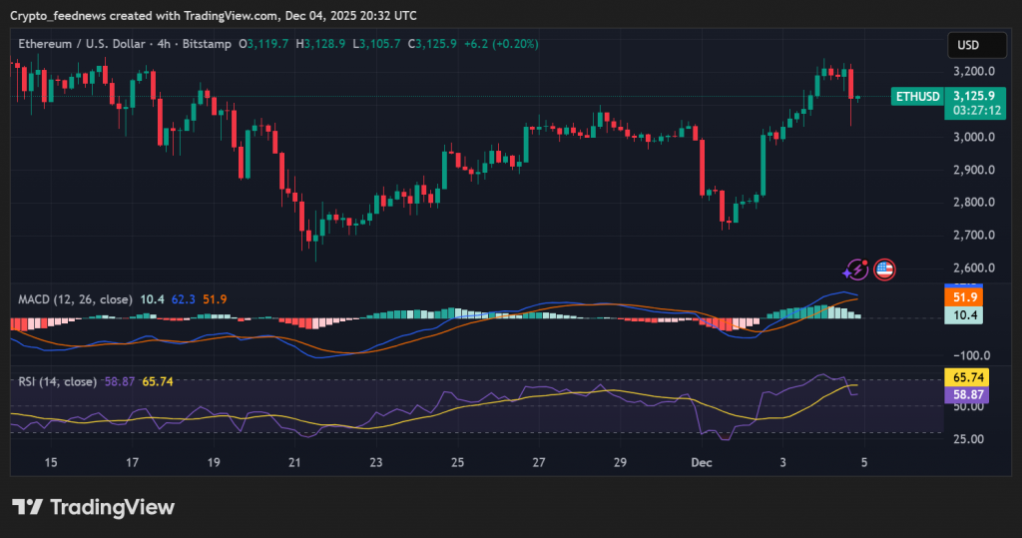Select the Dec marker on the time axis
1022x538 pixels.
pos(701,462)
